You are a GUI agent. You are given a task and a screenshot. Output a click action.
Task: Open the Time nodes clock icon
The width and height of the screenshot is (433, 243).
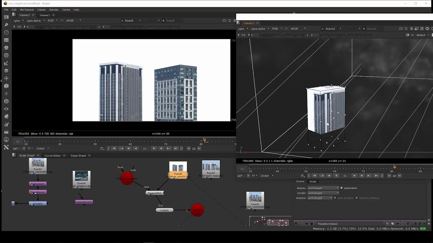point(6,32)
